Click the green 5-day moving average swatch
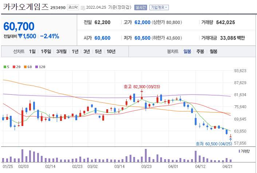The width and height of the screenshot is (257, 173). [x=5, y=67]
